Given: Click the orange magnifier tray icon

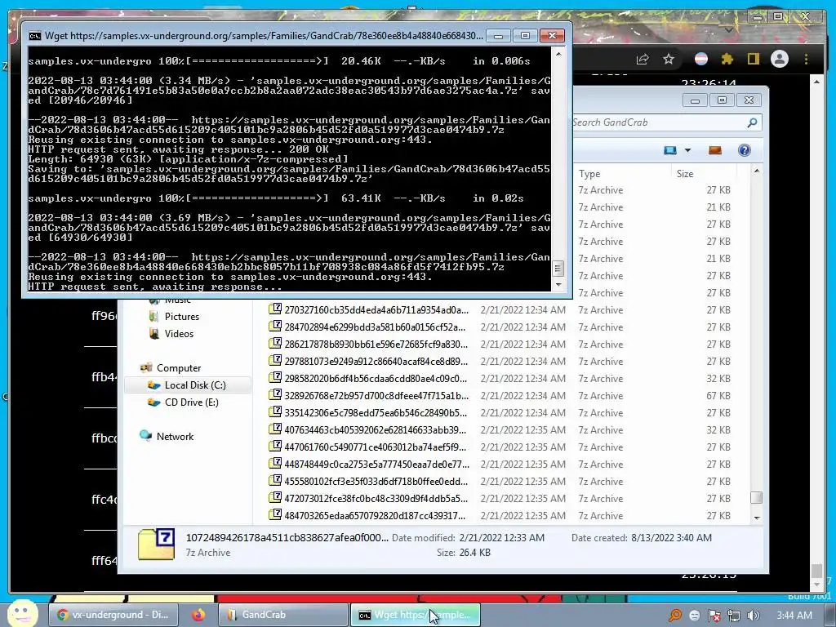Looking at the screenshot, I should click(675, 616).
